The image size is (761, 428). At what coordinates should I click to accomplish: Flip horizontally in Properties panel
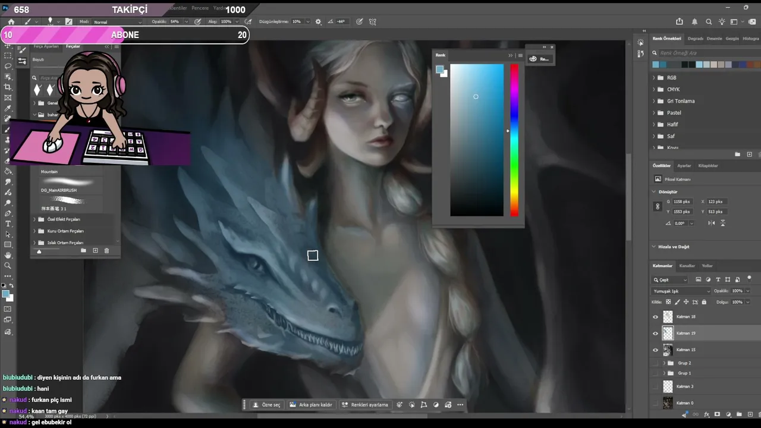712,223
